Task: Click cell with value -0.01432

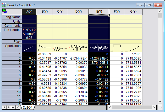Action: click(99, 79)
